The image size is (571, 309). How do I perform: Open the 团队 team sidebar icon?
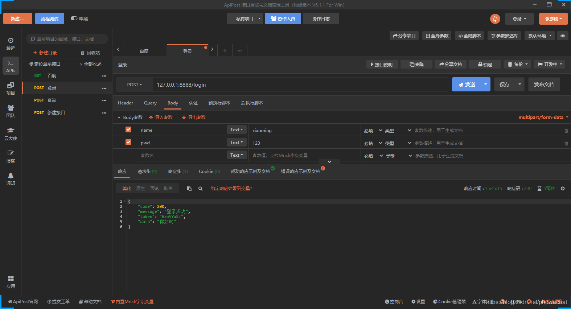click(x=11, y=111)
